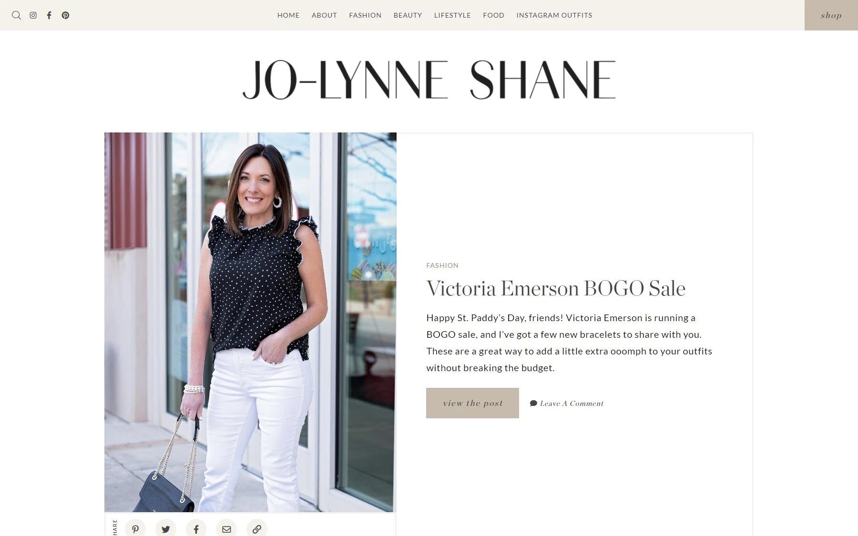Select the Beauty menu item
The image size is (858, 536).
408,15
